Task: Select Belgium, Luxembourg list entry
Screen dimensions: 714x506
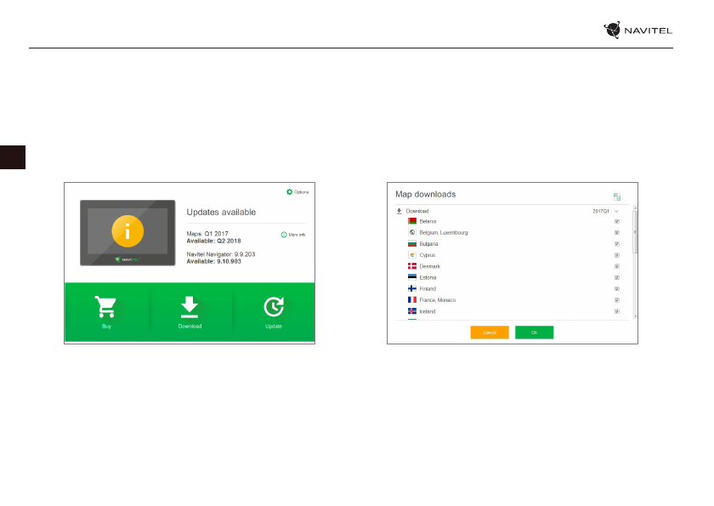Action: pyautogui.click(x=443, y=232)
